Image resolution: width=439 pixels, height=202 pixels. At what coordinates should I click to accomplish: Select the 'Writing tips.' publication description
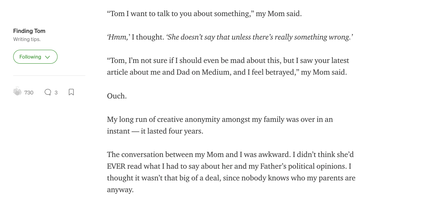(x=27, y=39)
